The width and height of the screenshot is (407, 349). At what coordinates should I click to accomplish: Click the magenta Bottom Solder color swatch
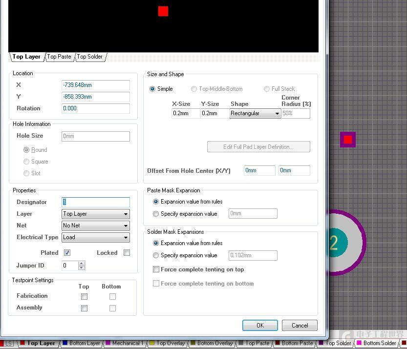359,343
